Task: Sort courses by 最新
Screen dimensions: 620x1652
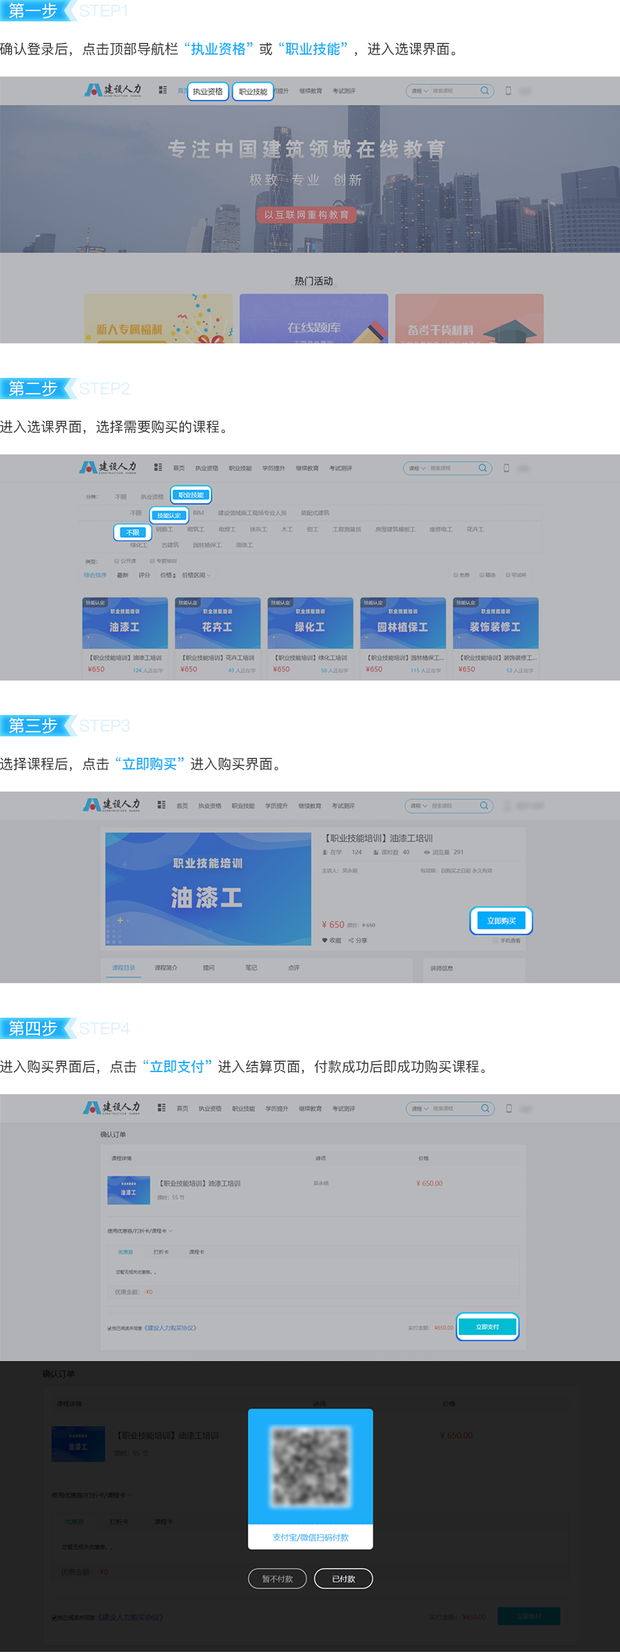Action: 123,575
